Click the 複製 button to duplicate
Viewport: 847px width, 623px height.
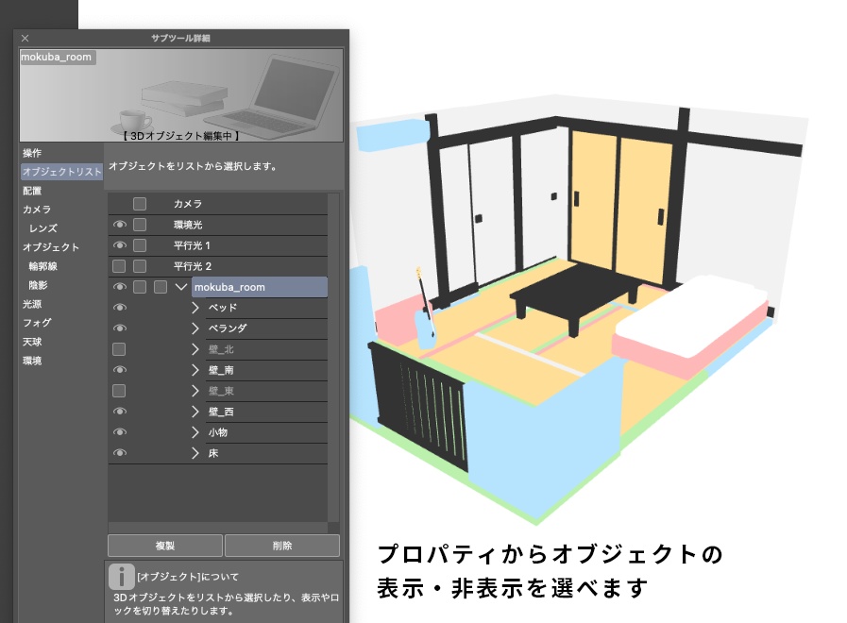165,545
